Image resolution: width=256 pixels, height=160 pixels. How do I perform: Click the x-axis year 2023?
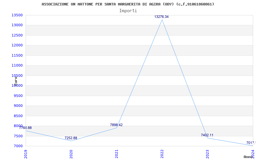[x=207, y=154]
